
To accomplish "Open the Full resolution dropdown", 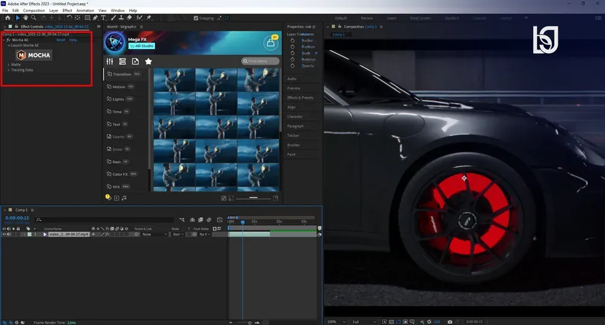I will point(364,321).
